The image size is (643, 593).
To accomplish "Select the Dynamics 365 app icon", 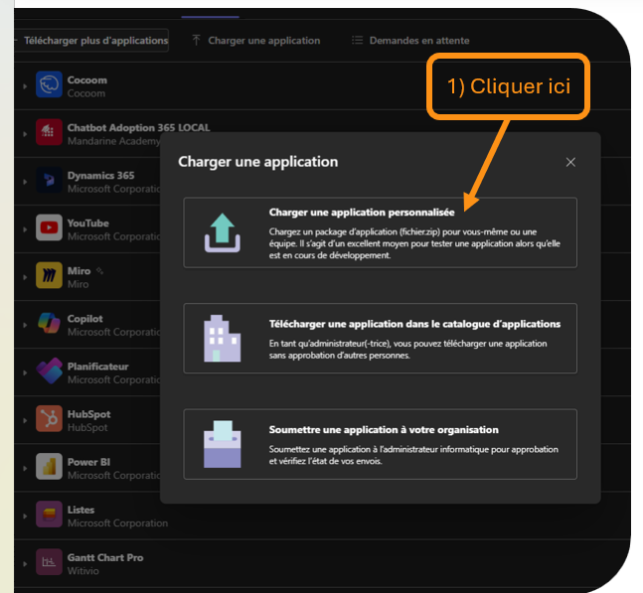I will coord(50,181).
